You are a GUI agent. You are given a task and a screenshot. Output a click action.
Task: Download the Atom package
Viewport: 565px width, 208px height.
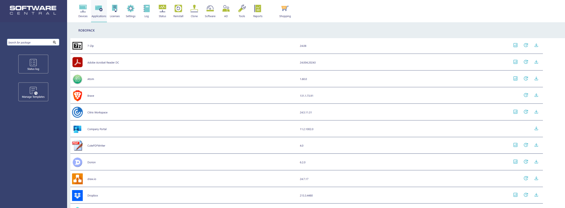536,78
